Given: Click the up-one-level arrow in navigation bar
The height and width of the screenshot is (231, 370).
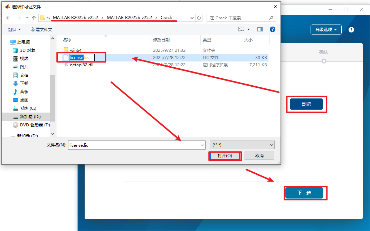Looking at the screenshot, I should 34,18.
